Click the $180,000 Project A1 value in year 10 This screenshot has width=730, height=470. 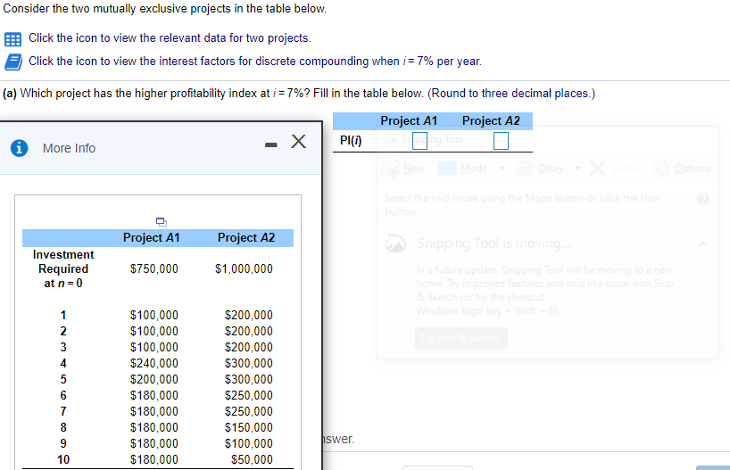click(154, 460)
